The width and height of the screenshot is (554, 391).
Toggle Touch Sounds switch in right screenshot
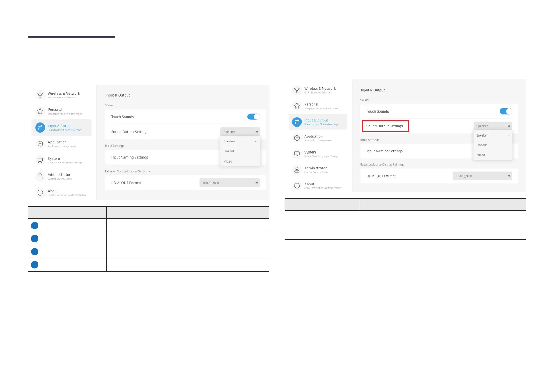(x=506, y=111)
